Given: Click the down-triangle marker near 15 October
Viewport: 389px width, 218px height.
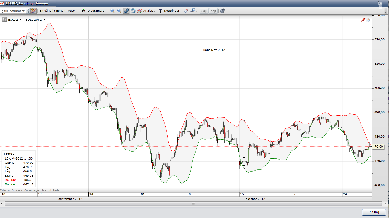Looking at the screenshot, I should coord(244,158).
